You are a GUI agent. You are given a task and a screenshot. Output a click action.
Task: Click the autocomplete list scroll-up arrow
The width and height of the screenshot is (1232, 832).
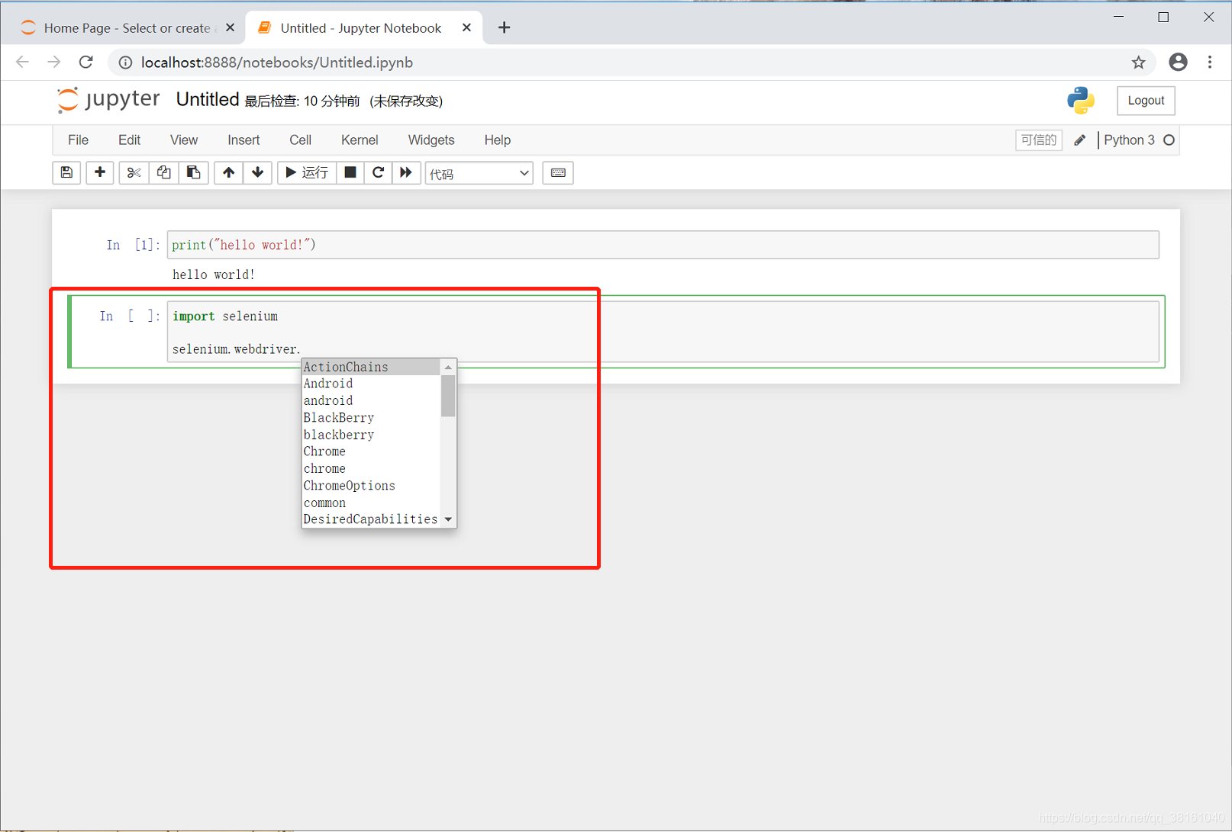[448, 367]
